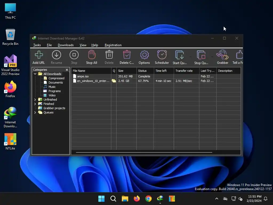Click Delete Completed toolbar icon
Image resolution: width=273 pixels, height=205 pixels.
(x=127, y=57)
